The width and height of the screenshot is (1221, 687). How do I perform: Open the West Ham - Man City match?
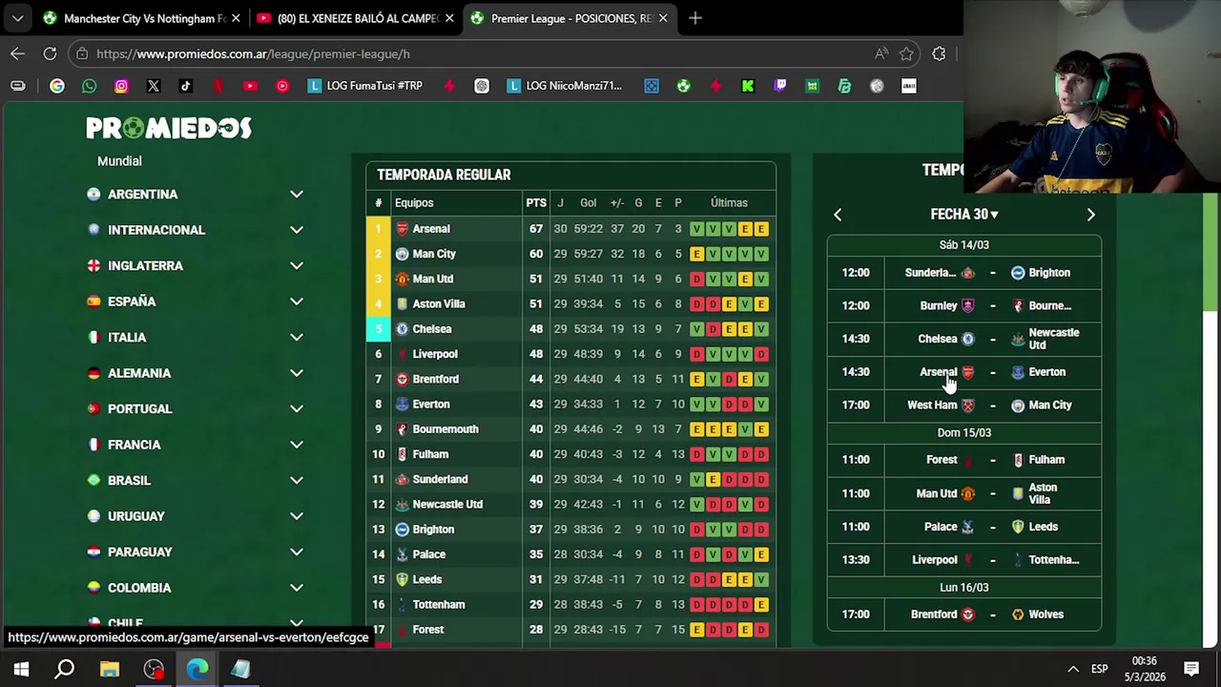point(964,406)
